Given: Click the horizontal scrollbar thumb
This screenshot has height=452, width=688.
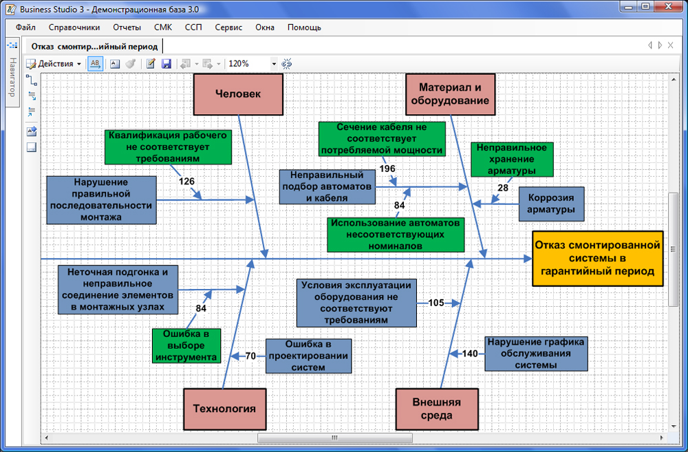Looking at the screenshot, I should [x=334, y=438].
